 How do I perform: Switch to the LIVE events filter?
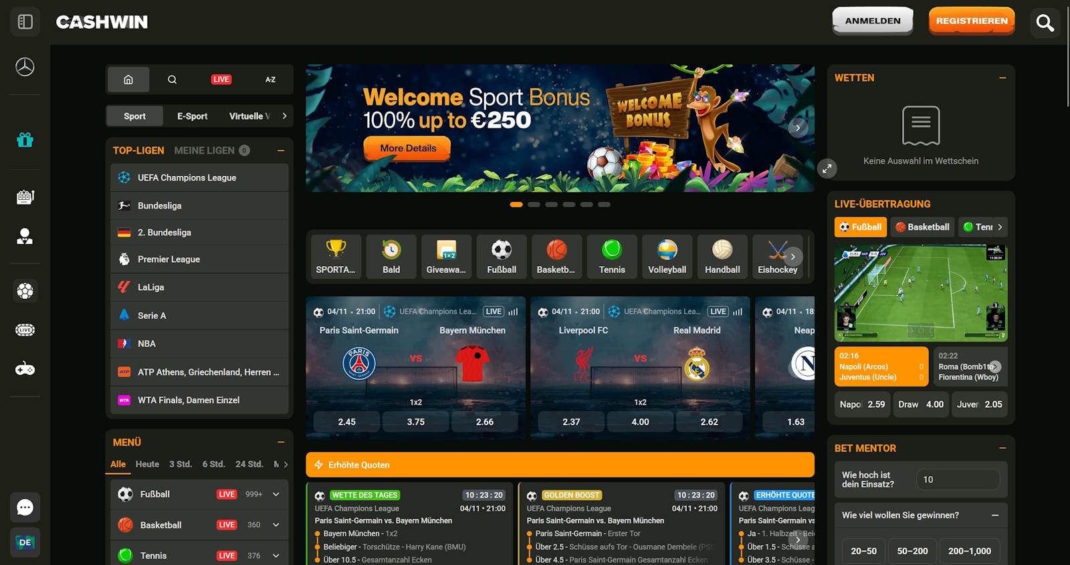[x=221, y=80]
